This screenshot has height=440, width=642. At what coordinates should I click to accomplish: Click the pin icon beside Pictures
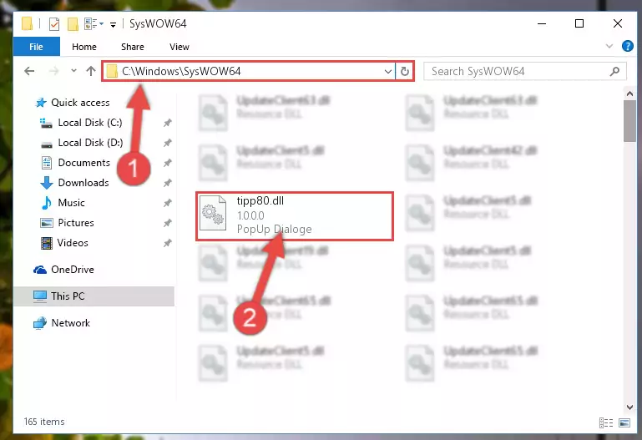click(168, 223)
